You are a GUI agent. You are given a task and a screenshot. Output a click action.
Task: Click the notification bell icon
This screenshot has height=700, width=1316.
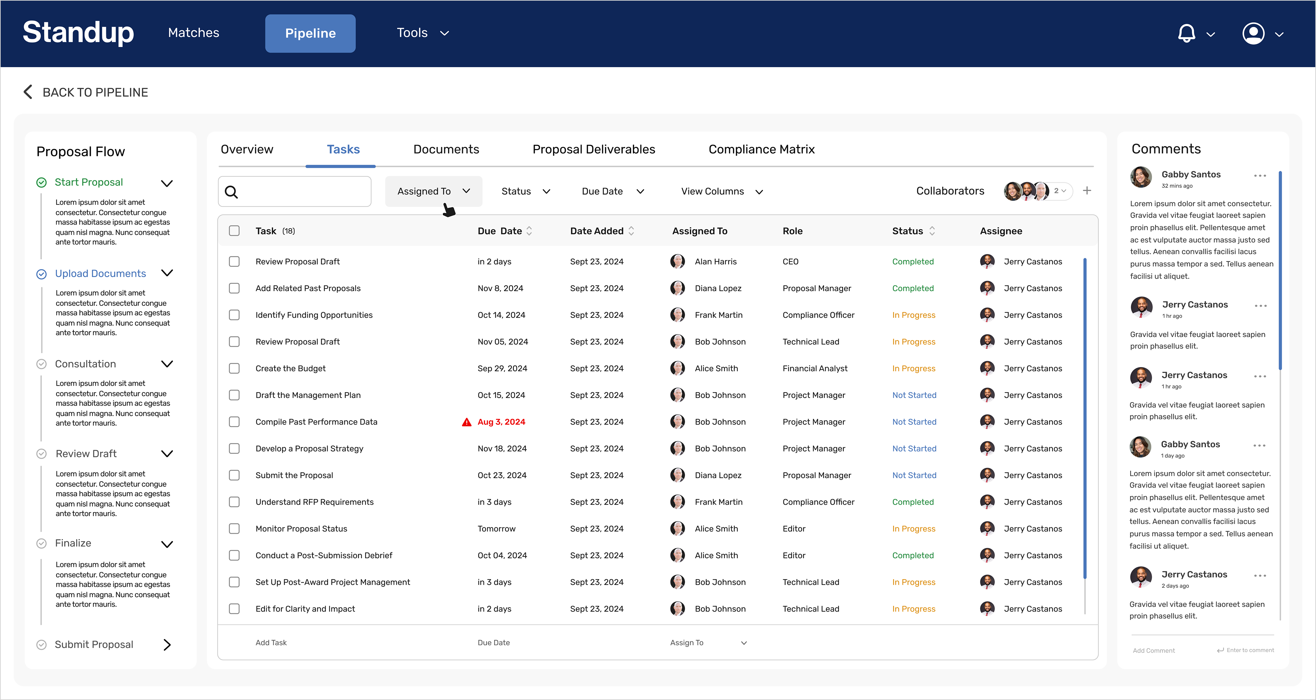[1186, 33]
